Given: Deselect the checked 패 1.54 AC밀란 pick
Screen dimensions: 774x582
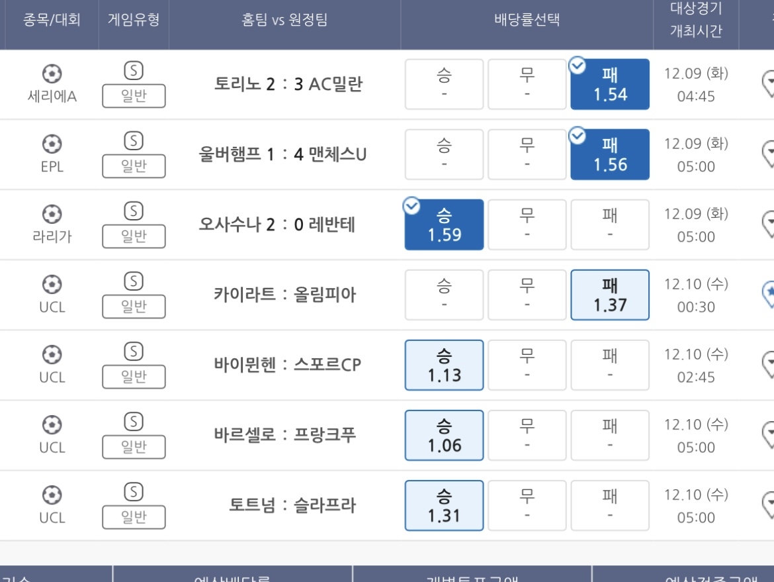Looking at the screenshot, I should [609, 84].
